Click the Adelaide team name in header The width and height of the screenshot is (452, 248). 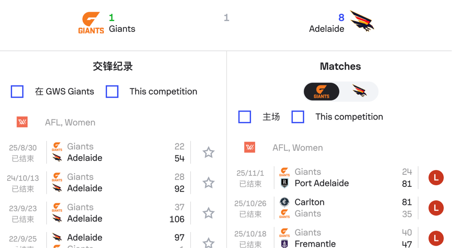coord(326,29)
